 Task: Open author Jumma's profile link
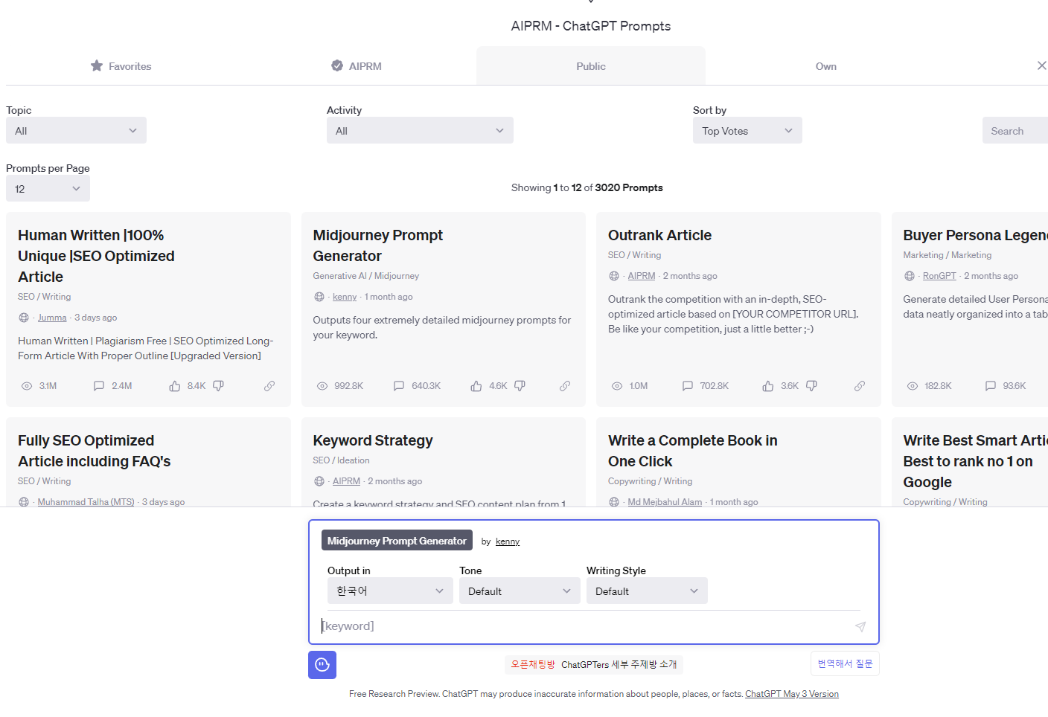tap(52, 318)
